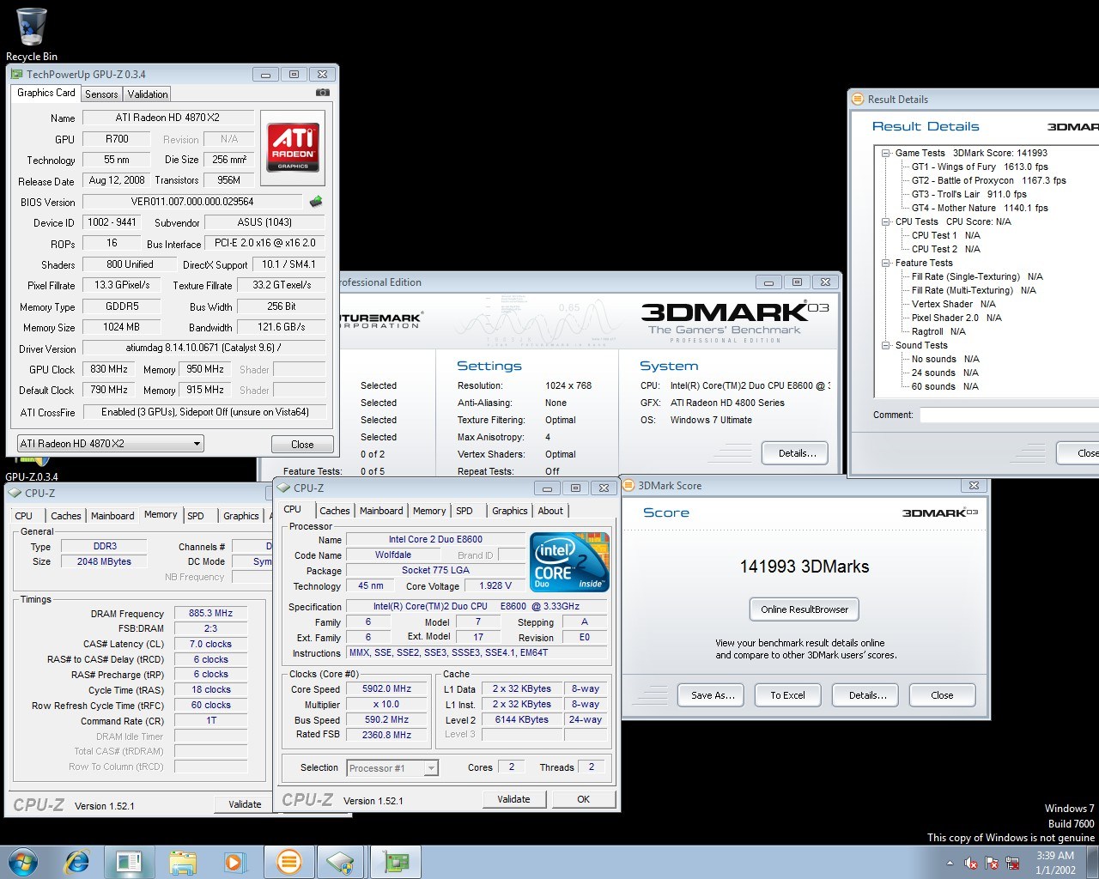This screenshot has height=879, width=1099.
Task: Click the Result Details title bar icon
Action: click(858, 100)
